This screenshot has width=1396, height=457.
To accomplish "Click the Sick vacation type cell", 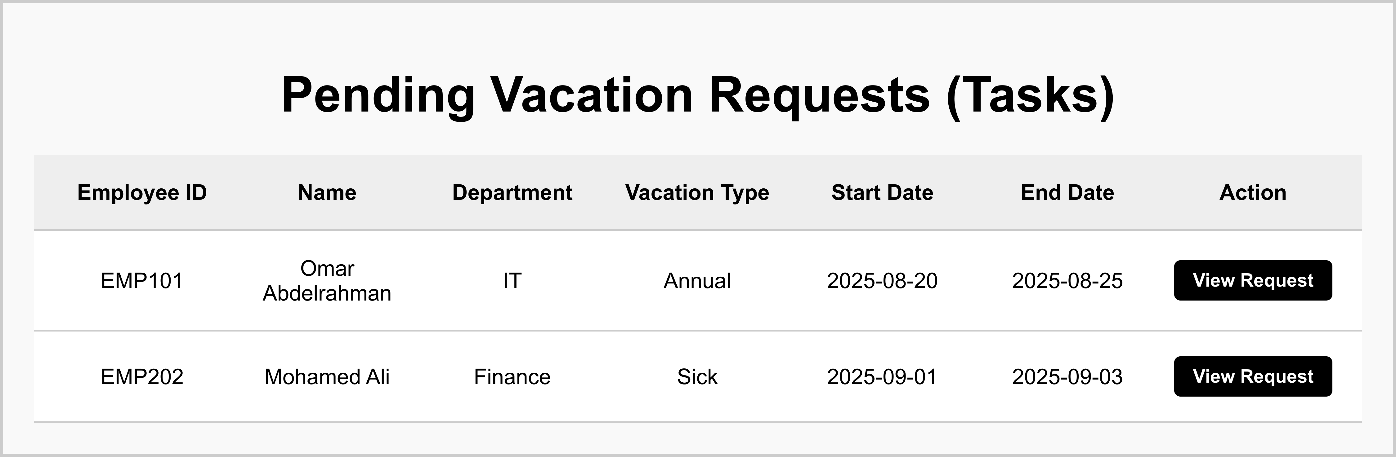I will click(x=697, y=377).
